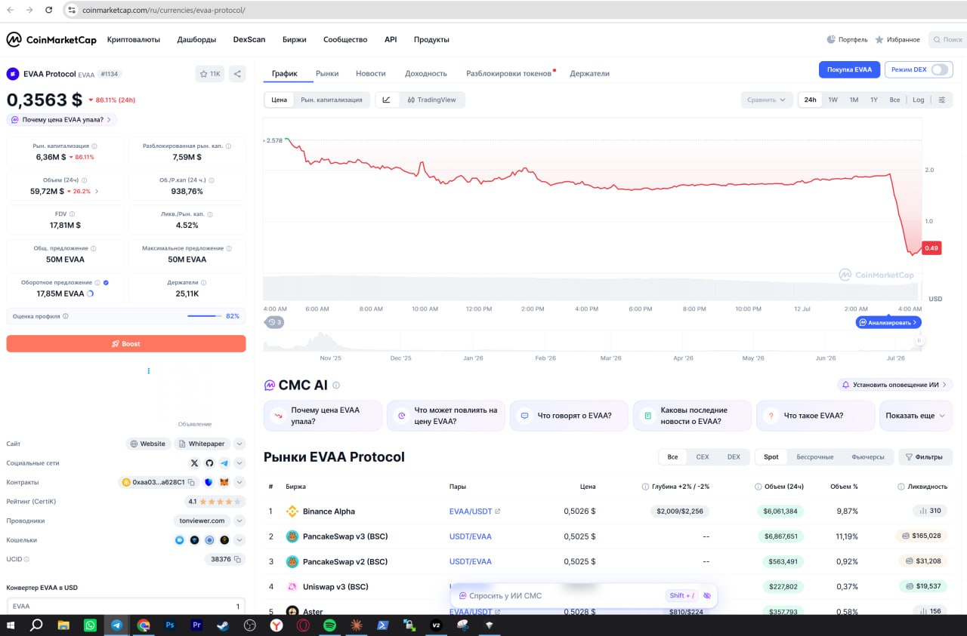This screenshot has width=967, height=636.
Task: Expand the Социальные сети dropdown arrow
Action: point(239,463)
